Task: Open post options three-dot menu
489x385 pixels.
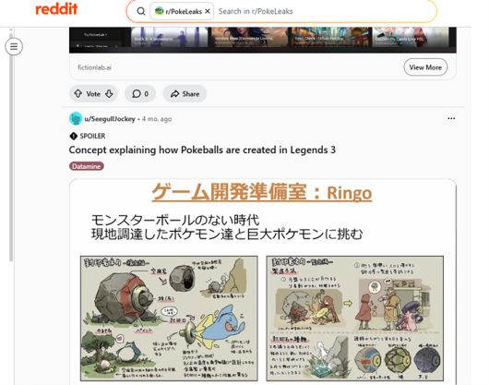Action: 451,118
